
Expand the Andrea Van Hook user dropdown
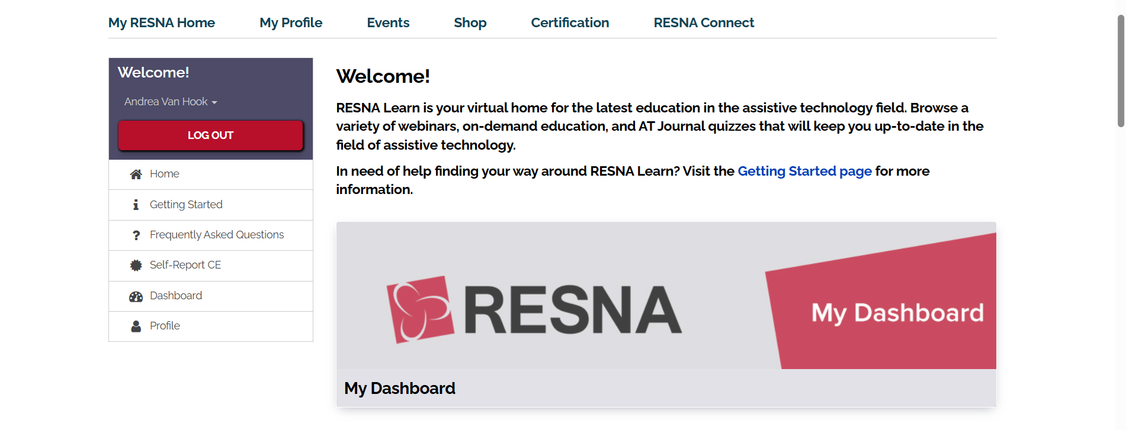click(171, 102)
